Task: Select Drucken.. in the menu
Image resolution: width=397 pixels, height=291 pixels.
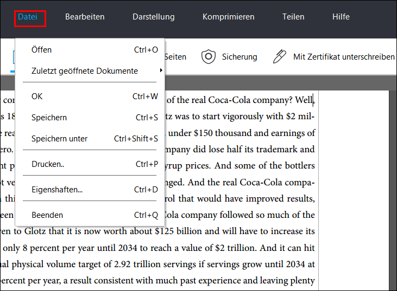Action: (x=90, y=164)
